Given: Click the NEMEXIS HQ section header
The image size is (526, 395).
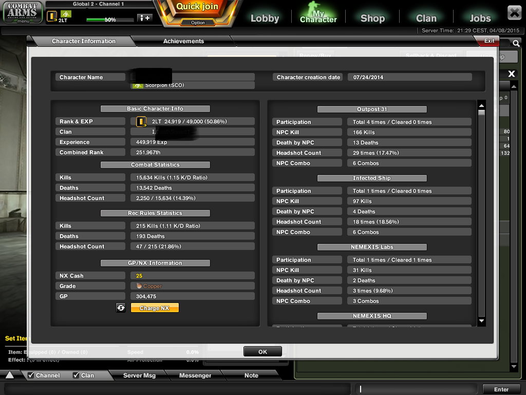Looking at the screenshot, I should [372, 316].
